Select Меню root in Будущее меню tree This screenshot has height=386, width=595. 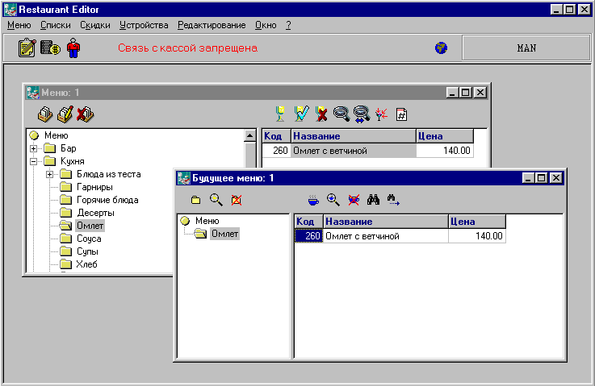[x=207, y=221]
